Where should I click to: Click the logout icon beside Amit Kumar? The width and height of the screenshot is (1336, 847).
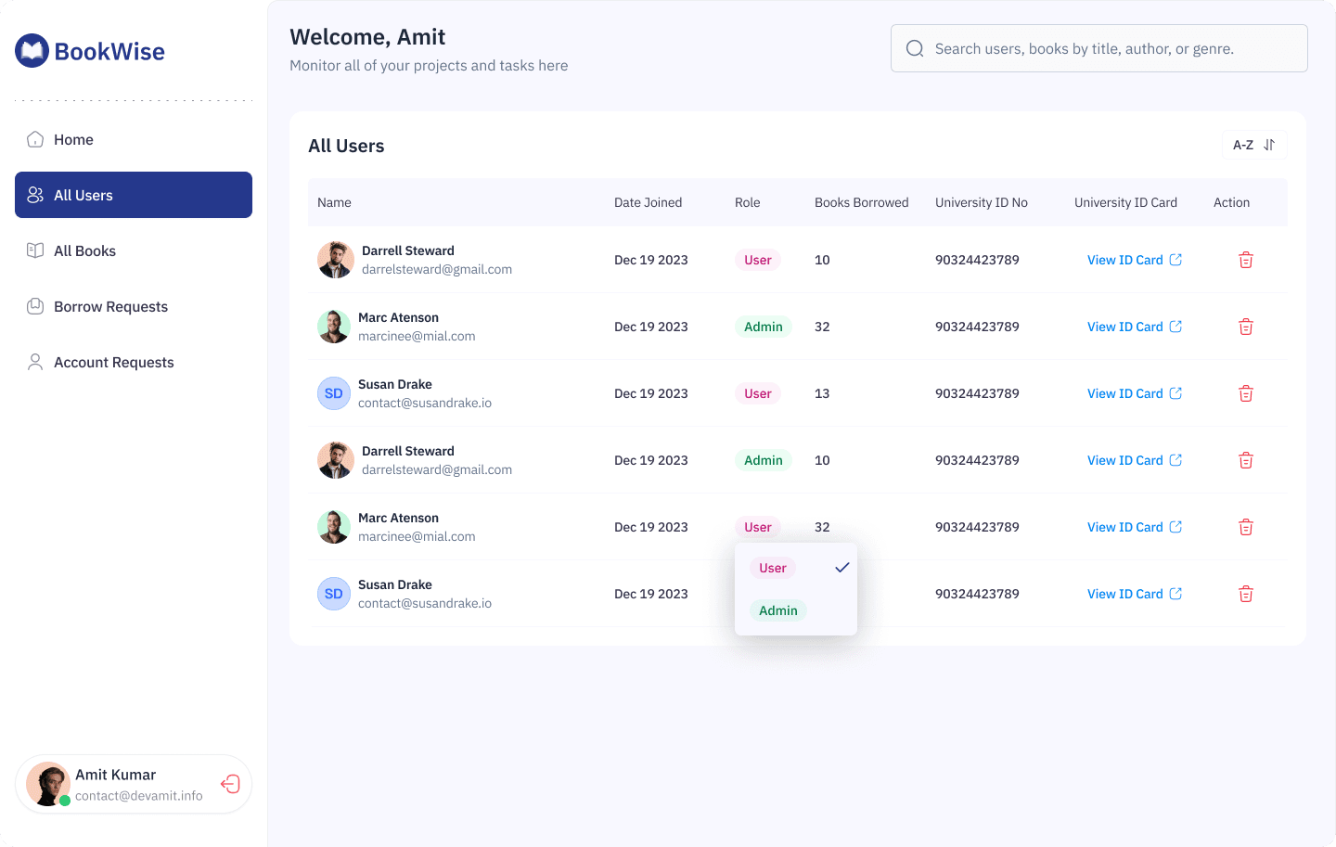point(230,784)
